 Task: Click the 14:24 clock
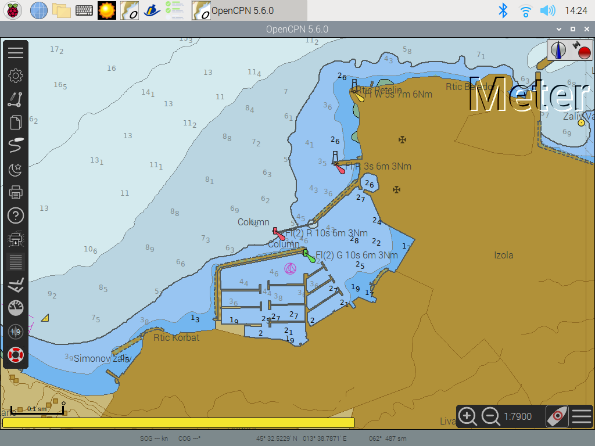click(576, 10)
